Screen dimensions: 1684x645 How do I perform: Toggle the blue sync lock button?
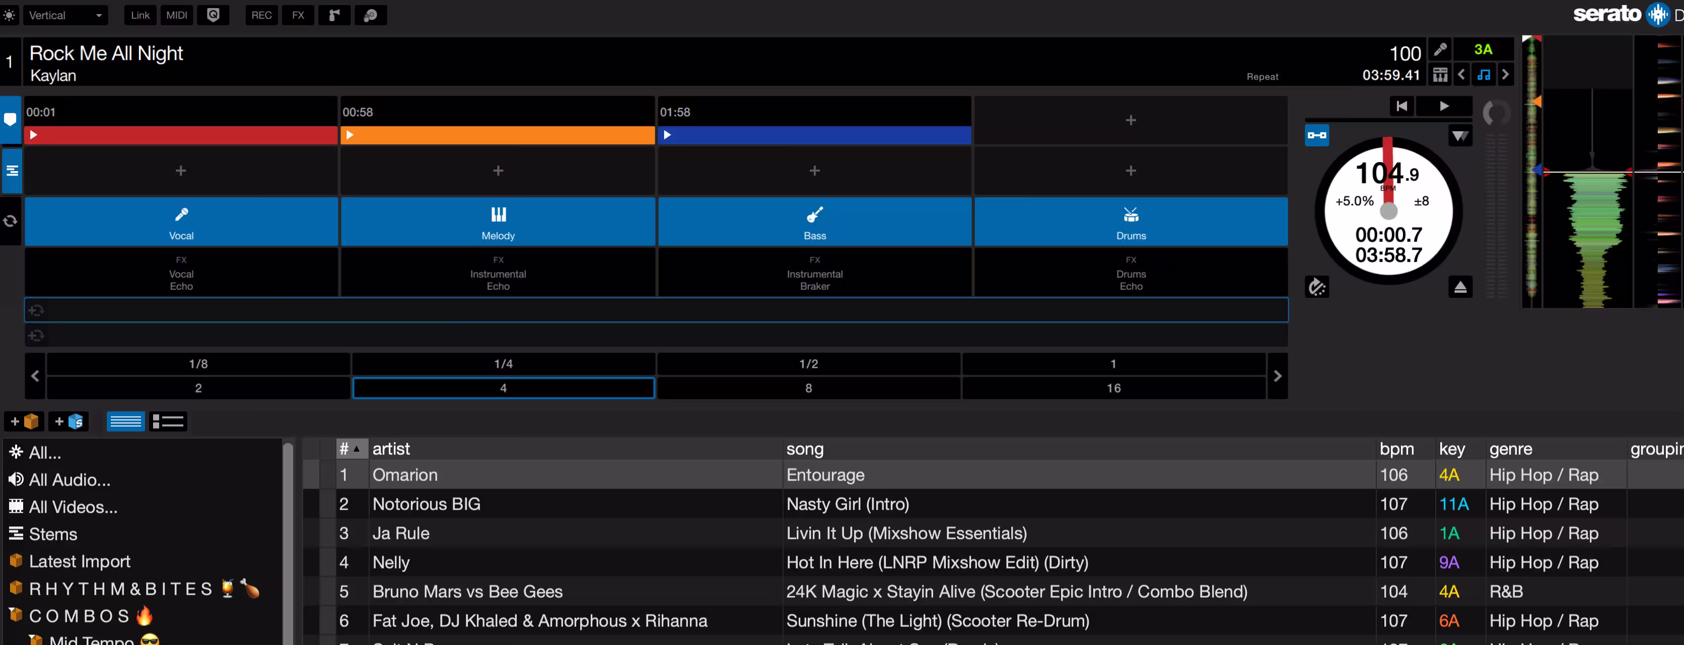pyautogui.click(x=1316, y=136)
